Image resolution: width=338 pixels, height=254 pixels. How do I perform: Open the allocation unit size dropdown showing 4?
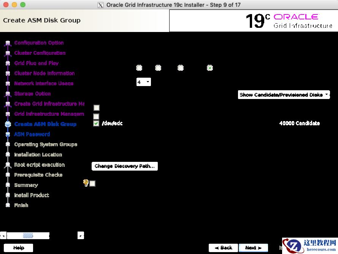144,82
